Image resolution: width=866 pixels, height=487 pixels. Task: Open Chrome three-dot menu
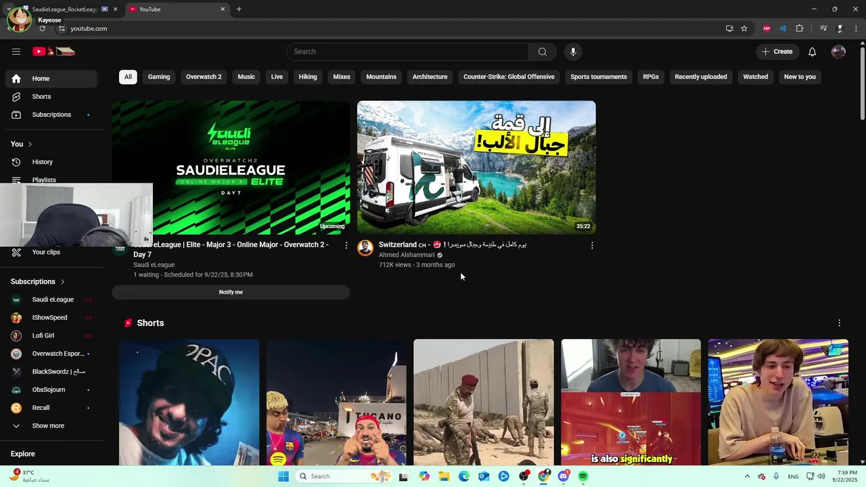click(856, 28)
